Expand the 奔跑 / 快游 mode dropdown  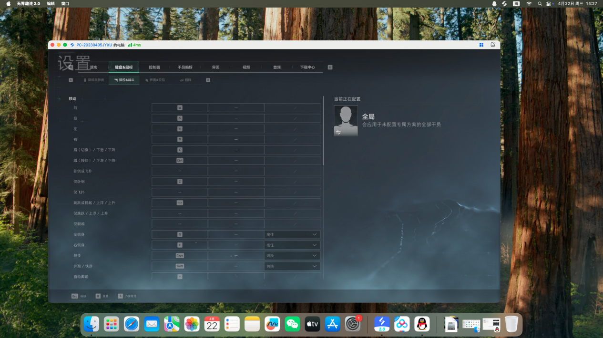(292, 266)
